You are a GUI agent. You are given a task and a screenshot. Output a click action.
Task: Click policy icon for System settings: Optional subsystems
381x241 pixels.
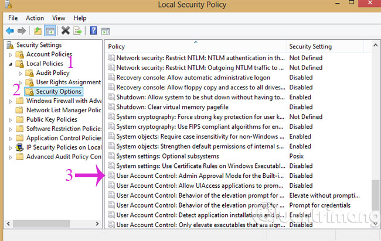[x=111, y=156]
